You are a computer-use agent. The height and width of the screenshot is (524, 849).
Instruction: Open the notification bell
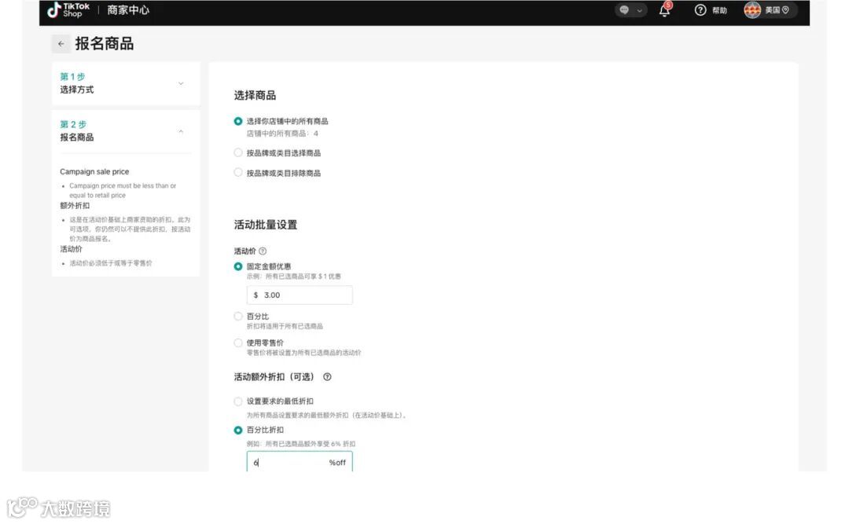tap(665, 9)
